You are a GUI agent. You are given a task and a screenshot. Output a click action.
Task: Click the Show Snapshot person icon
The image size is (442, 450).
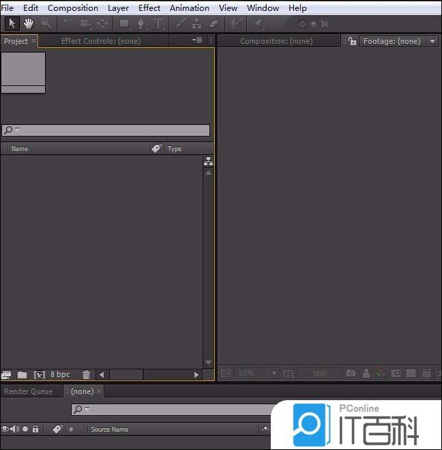(366, 373)
